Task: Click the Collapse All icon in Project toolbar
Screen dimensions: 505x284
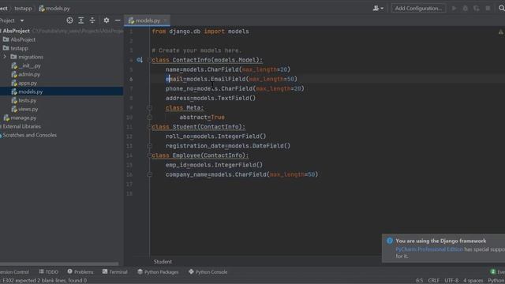Action: [x=92, y=21]
